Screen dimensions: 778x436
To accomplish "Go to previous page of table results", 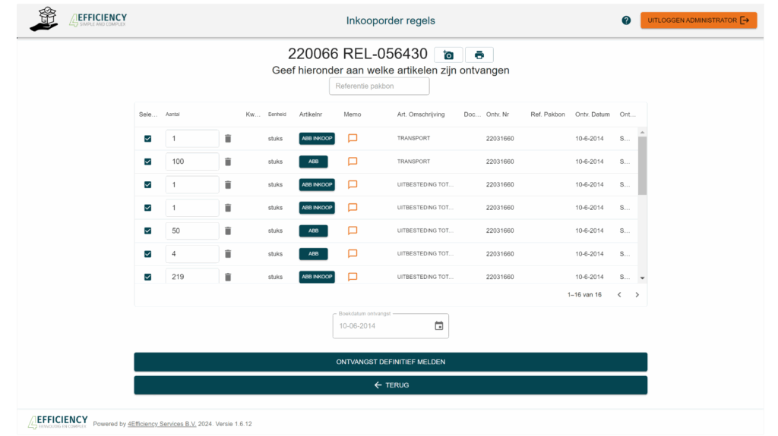I will [619, 295].
